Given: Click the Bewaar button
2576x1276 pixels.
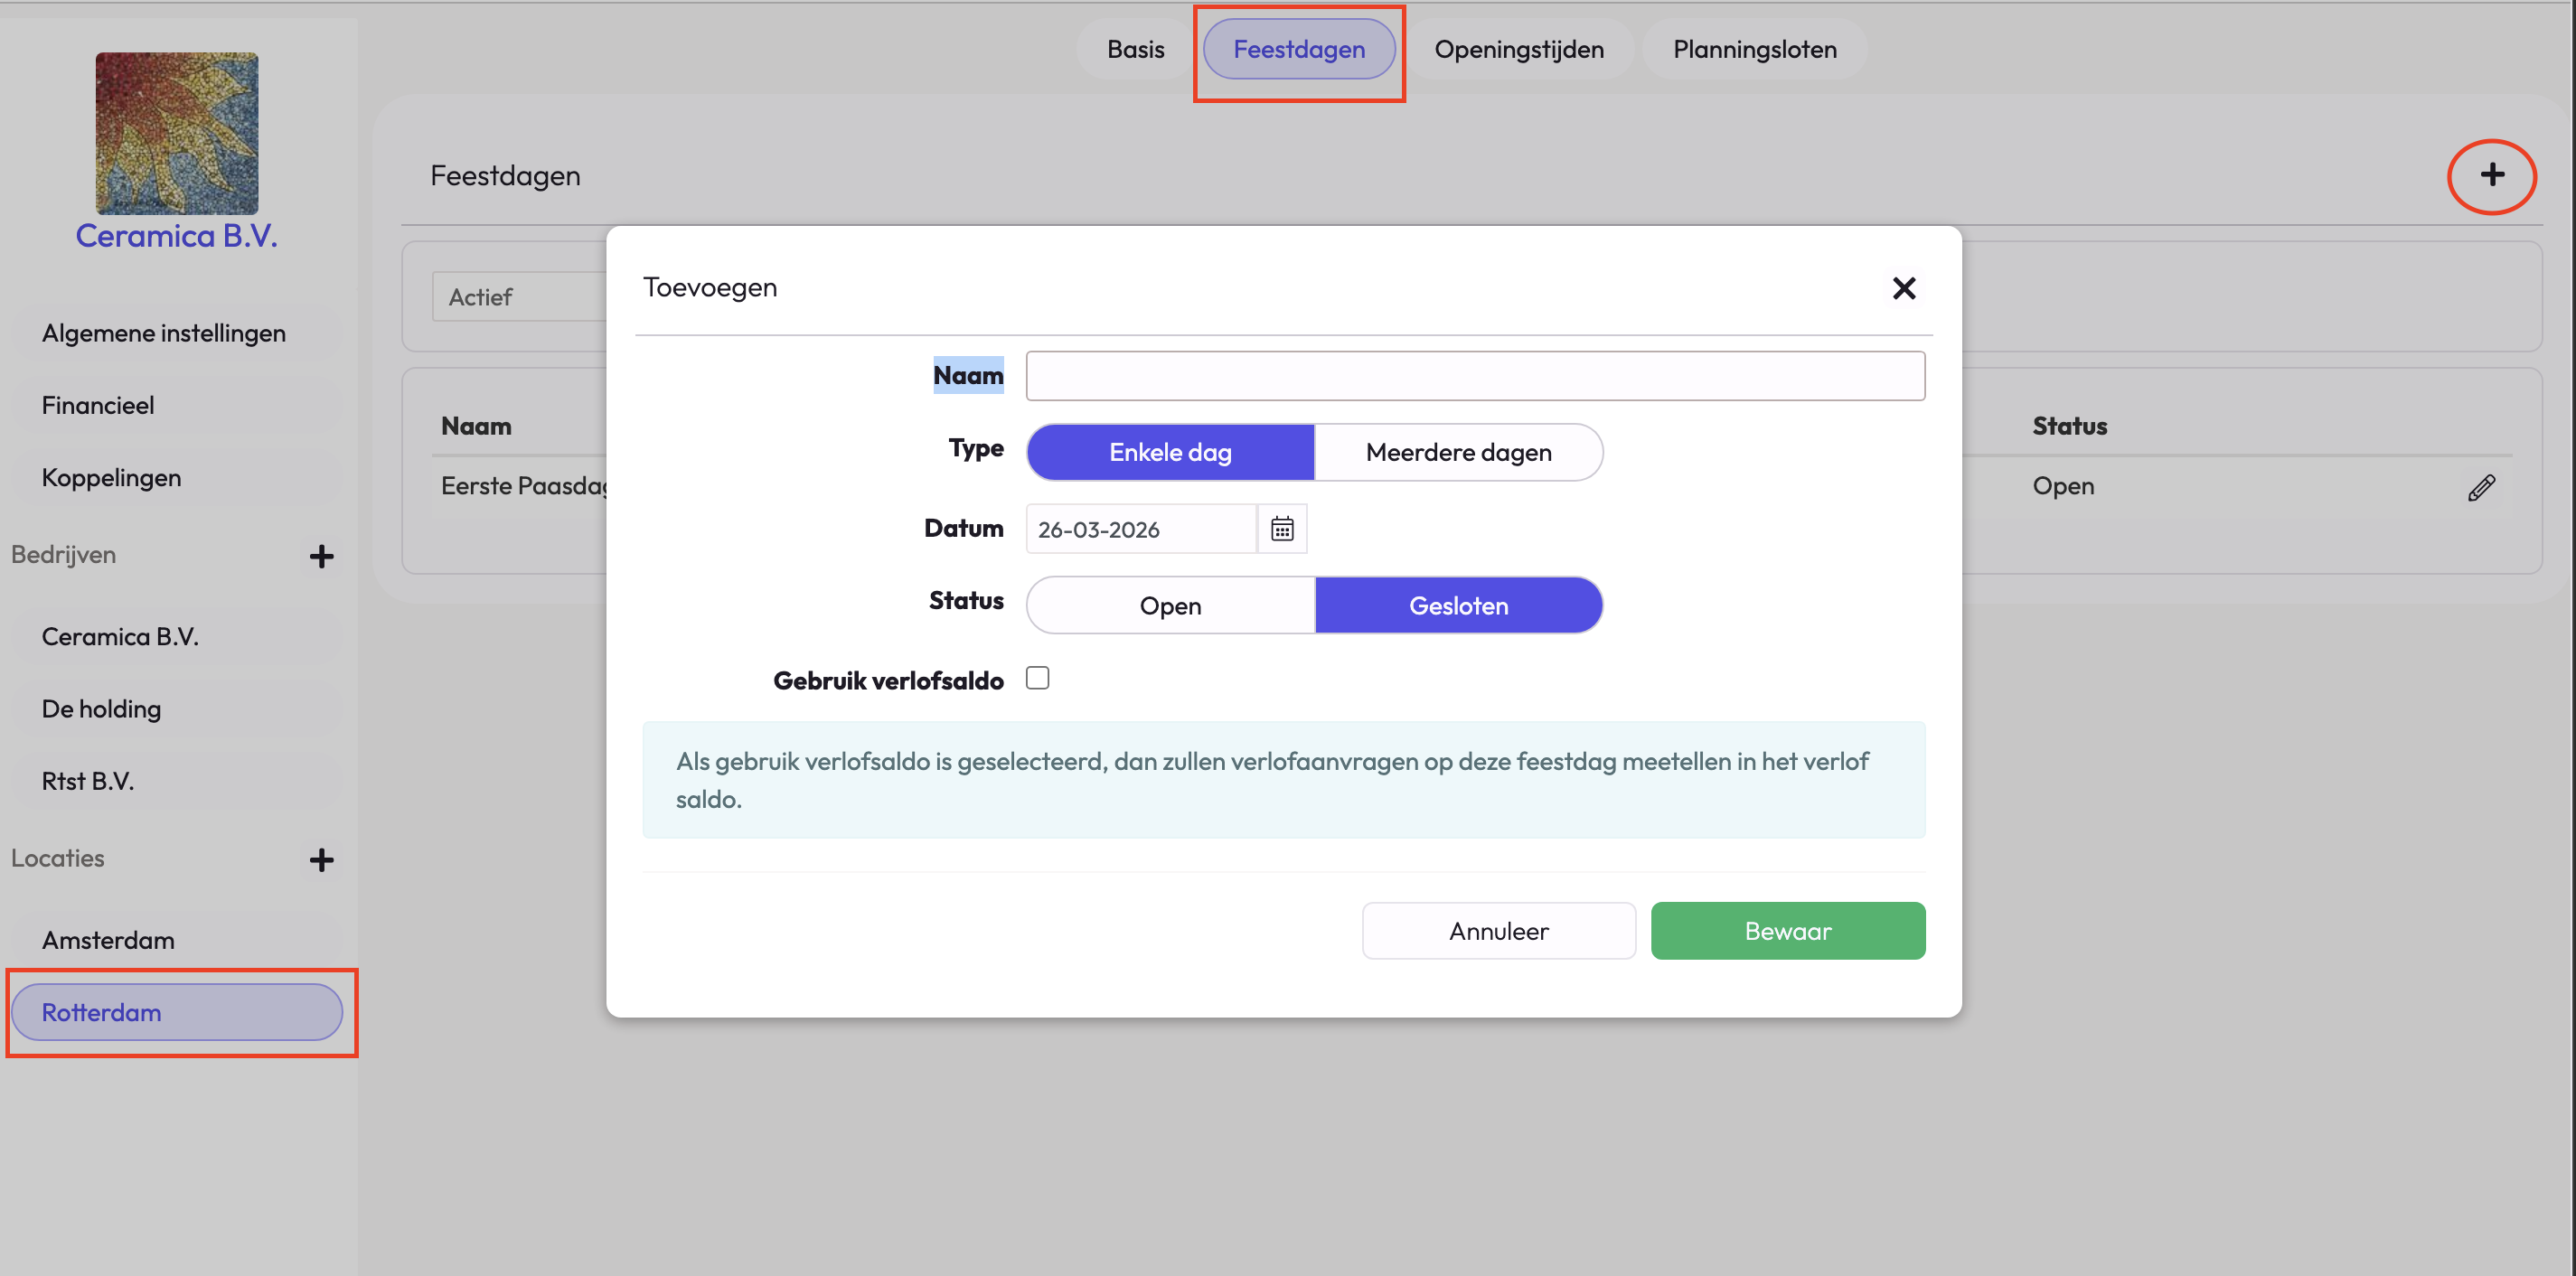Looking at the screenshot, I should pos(1787,930).
